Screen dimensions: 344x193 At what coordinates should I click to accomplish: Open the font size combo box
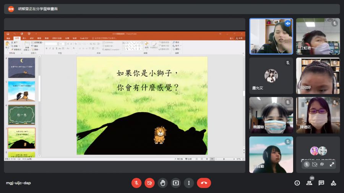click(62, 44)
